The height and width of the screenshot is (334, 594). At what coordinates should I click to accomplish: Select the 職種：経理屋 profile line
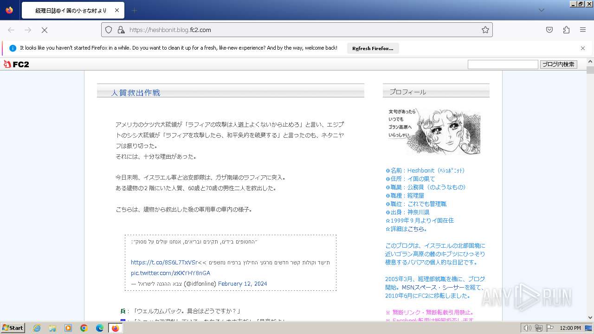405,195
